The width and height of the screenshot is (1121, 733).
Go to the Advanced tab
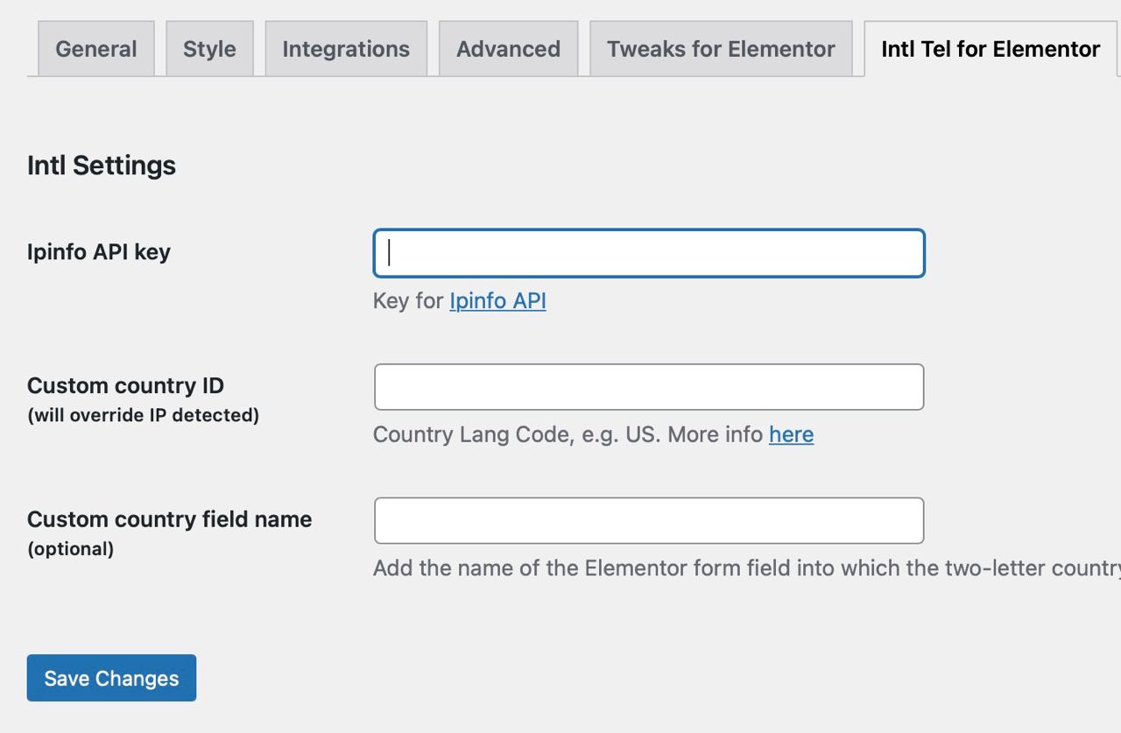tap(508, 49)
